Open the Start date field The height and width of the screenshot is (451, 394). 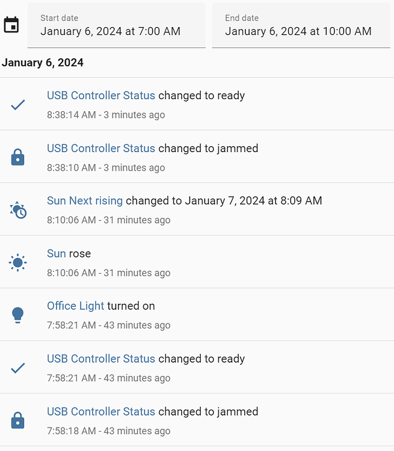(116, 25)
